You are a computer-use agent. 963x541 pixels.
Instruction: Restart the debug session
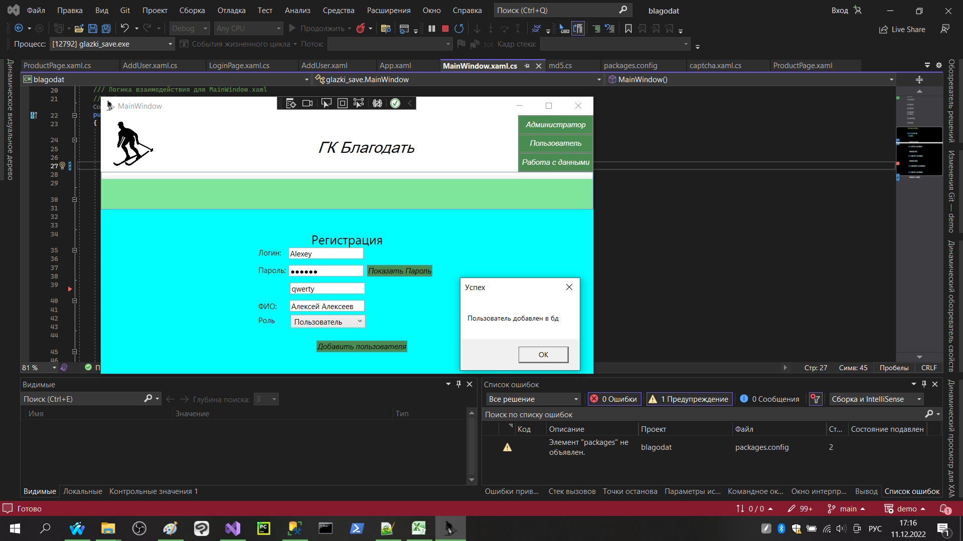pyautogui.click(x=458, y=29)
